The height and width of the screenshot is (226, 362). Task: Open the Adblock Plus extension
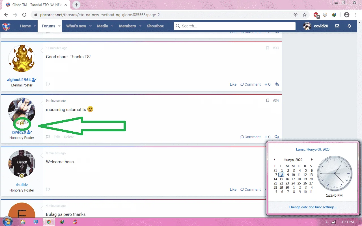point(316,15)
